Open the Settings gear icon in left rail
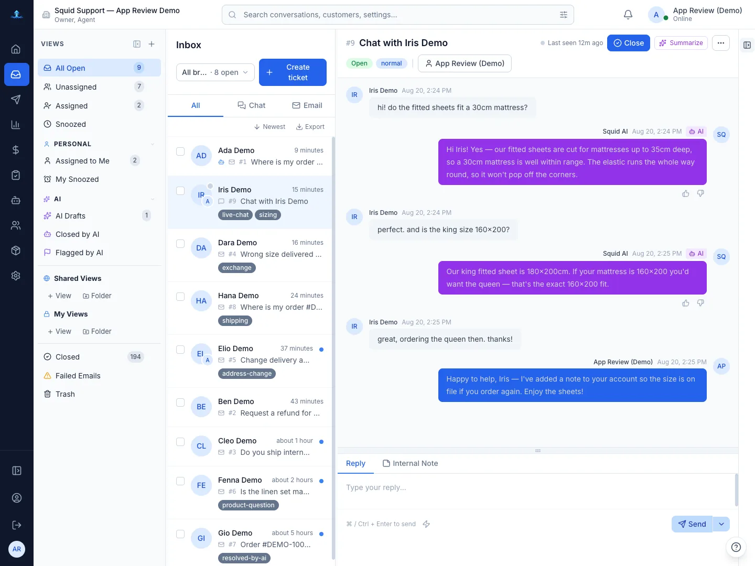 (x=16, y=276)
